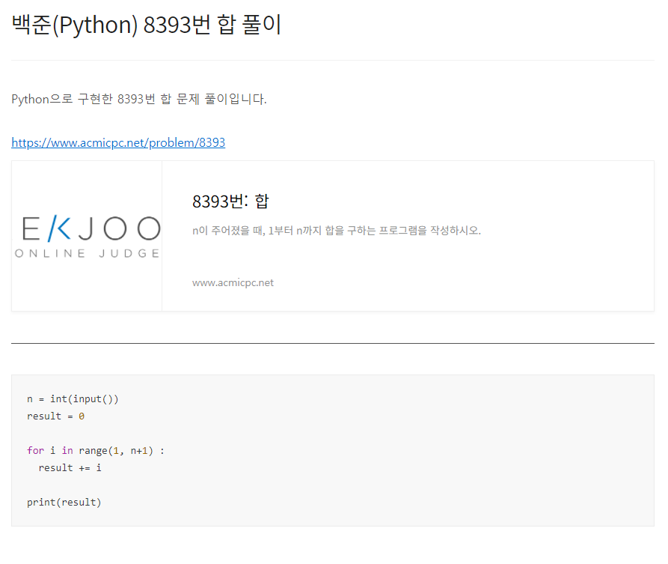
Task: Open the preview card title '8393번: 합'
Action: (x=230, y=201)
